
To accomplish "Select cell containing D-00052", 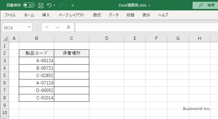I will click(37, 90).
